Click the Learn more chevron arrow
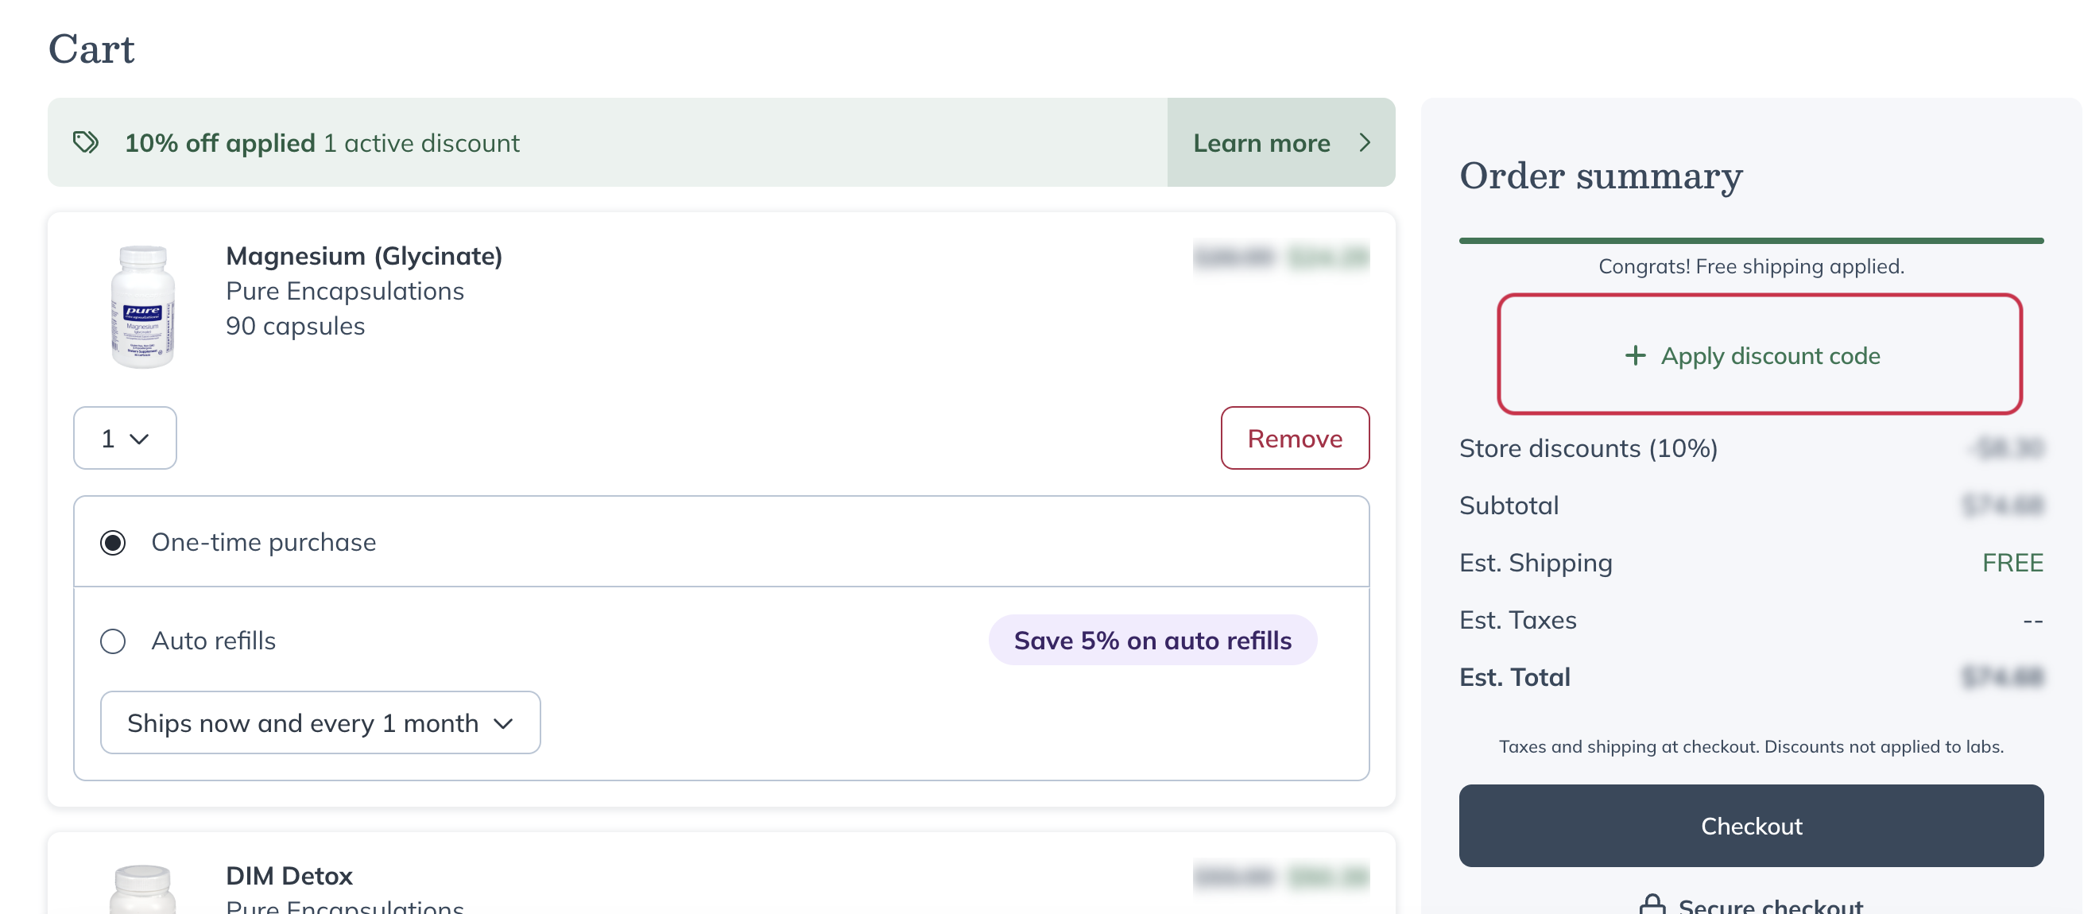 point(1365,142)
